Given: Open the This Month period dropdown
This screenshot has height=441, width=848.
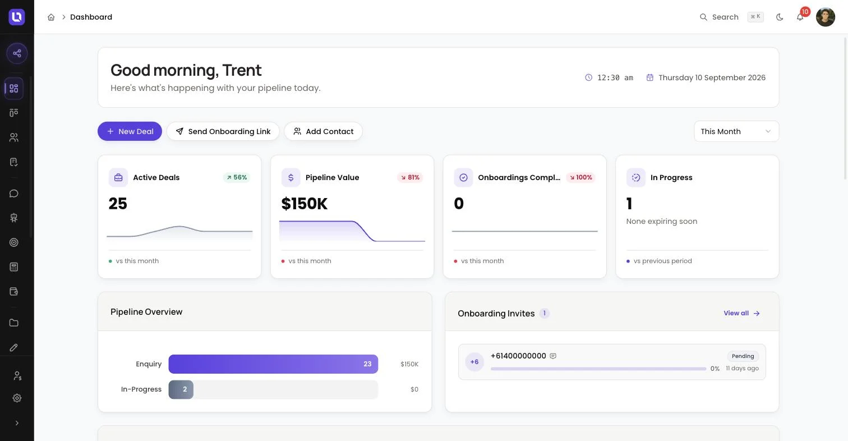Looking at the screenshot, I should click(736, 131).
